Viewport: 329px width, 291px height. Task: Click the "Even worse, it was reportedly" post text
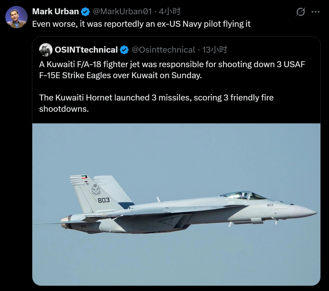(x=141, y=24)
